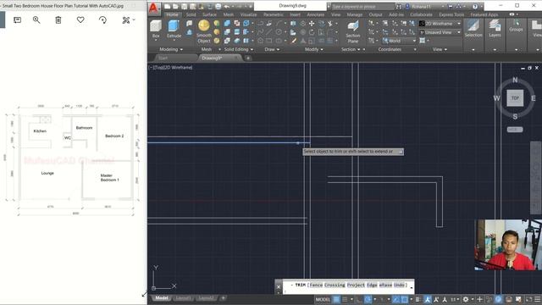This screenshot has height=305, width=542.
Task: Click the MODEL space button in status bar
Action: [323, 299]
